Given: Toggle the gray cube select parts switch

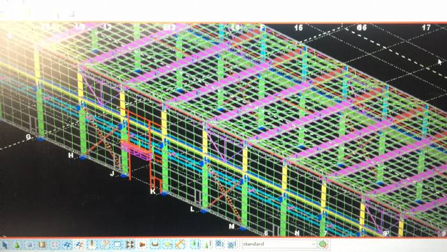Looking at the screenshot, I should (29, 244).
